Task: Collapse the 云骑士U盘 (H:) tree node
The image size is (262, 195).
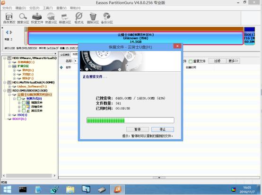Action: (x=9, y=94)
